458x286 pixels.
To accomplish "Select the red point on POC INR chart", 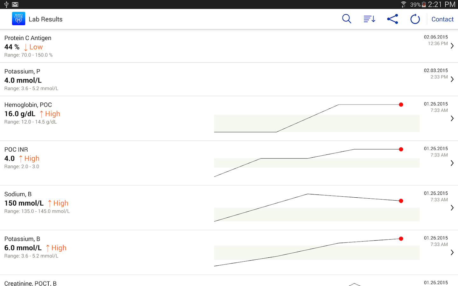I will tap(401, 149).
